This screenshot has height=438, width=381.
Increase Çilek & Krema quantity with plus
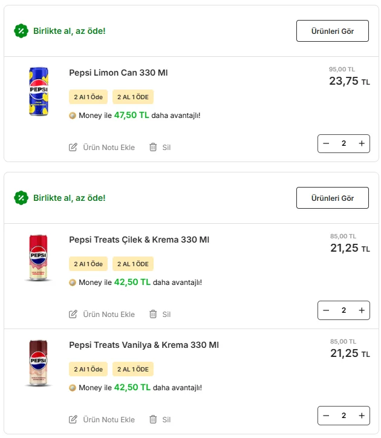[362, 310]
